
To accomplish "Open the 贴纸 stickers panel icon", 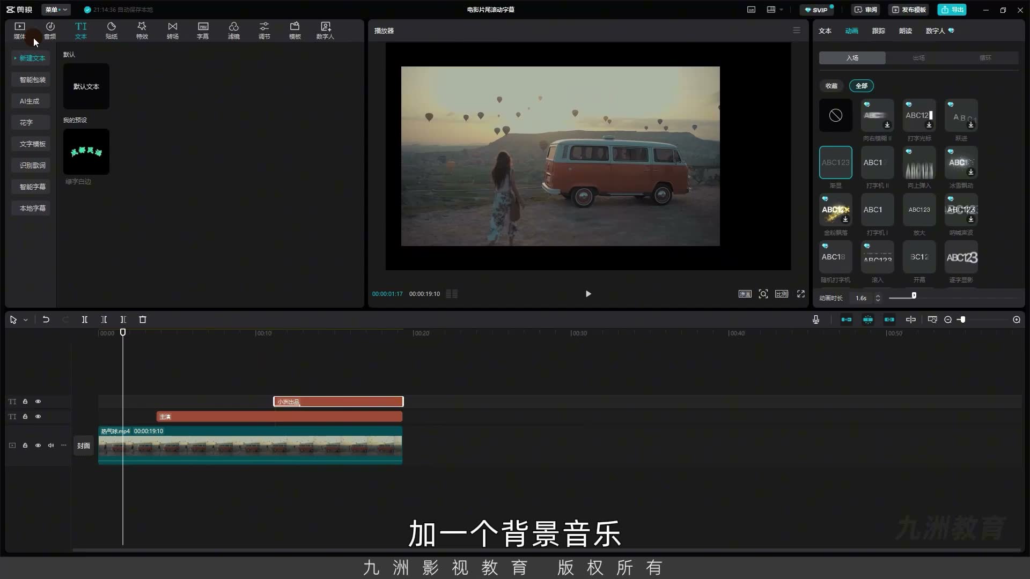I will [x=112, y=31].
